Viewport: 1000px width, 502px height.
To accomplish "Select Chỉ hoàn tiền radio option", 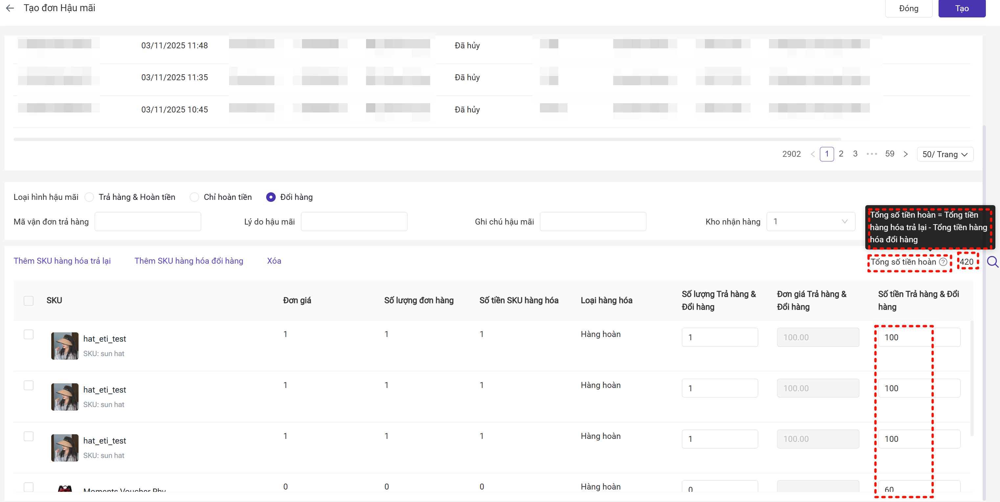I will click(194, 197).
